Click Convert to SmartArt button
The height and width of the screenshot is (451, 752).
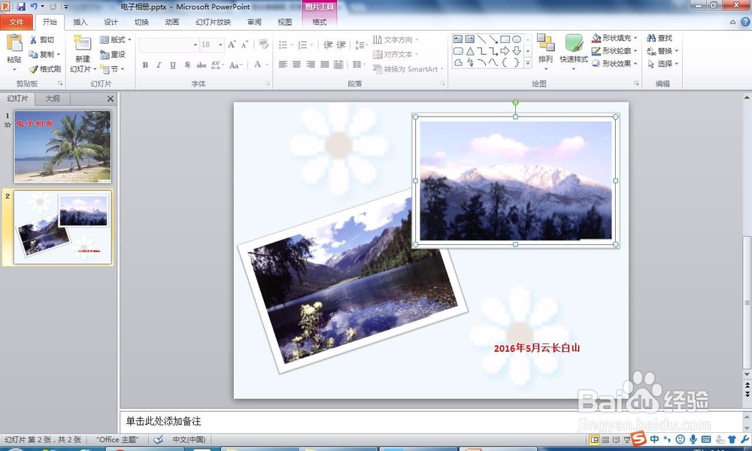point(408,69)
